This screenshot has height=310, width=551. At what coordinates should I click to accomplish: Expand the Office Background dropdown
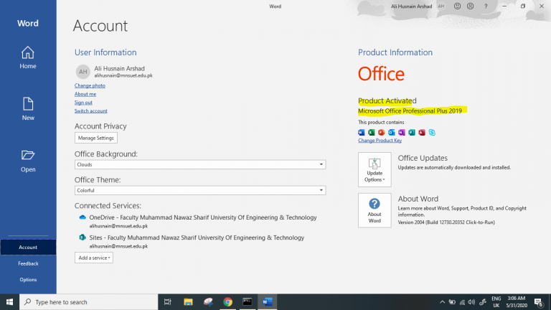[x=200, y=164]
